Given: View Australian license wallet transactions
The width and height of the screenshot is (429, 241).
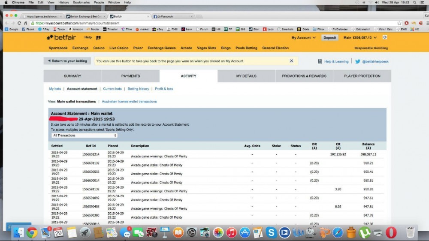Looking at the screenshot, I should coord(130,101).
